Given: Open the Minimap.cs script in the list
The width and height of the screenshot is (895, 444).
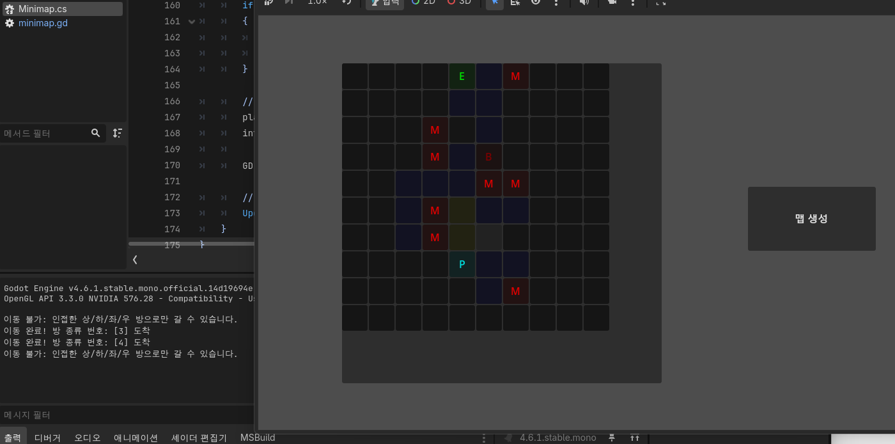Looking at the screenshot, I should [61, 9].
